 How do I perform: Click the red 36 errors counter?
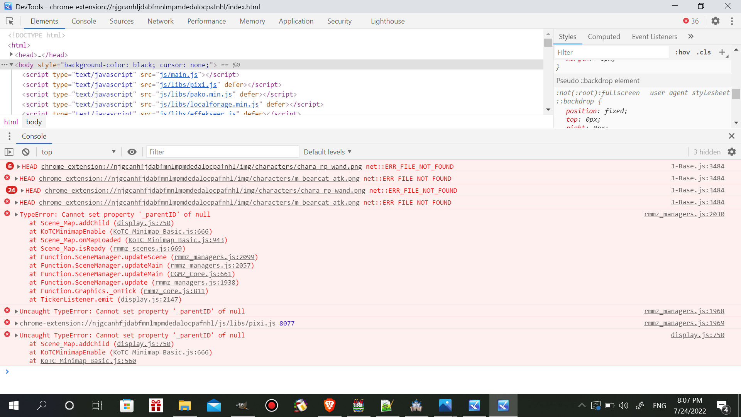691,21
